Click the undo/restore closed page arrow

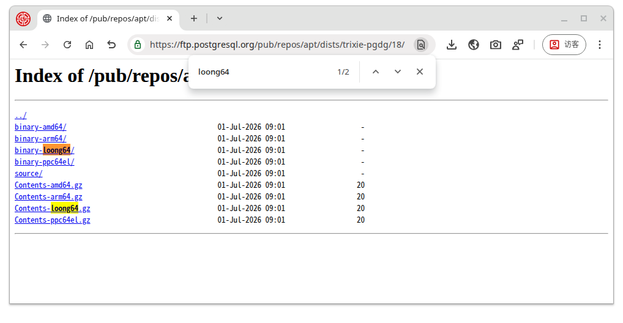pos(111,45)
